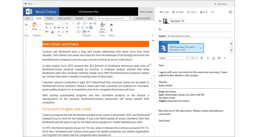Open the REVIEW tab

(79, 18)
